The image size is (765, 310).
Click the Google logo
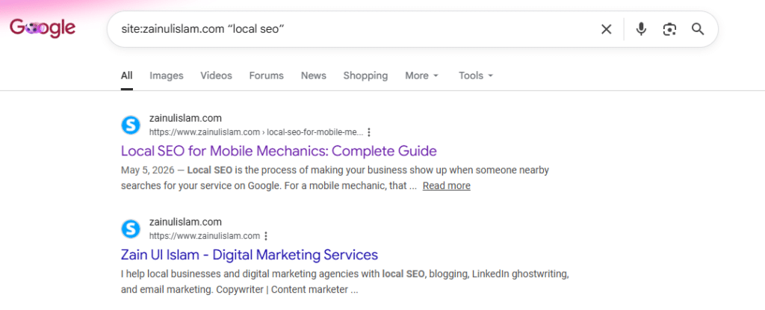[43, 28]
